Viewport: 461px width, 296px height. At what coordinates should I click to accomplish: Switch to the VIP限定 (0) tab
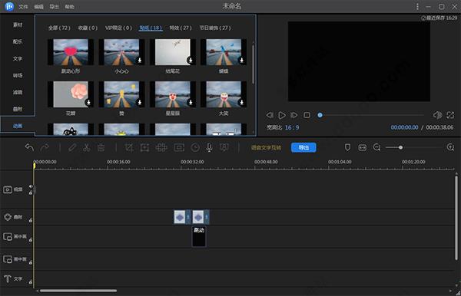coord(119,28)
